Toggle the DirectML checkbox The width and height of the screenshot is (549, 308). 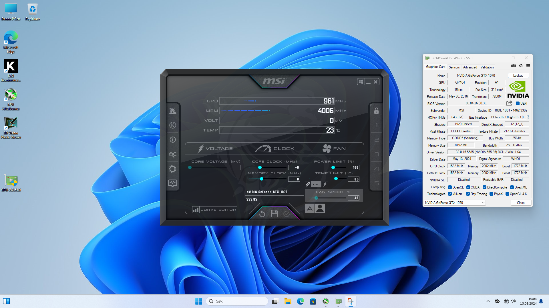(512, 187)
